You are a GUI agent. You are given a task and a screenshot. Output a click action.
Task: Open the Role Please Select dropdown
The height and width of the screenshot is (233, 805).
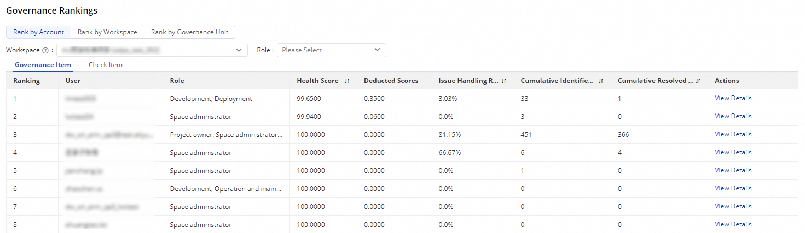[332, 50]
